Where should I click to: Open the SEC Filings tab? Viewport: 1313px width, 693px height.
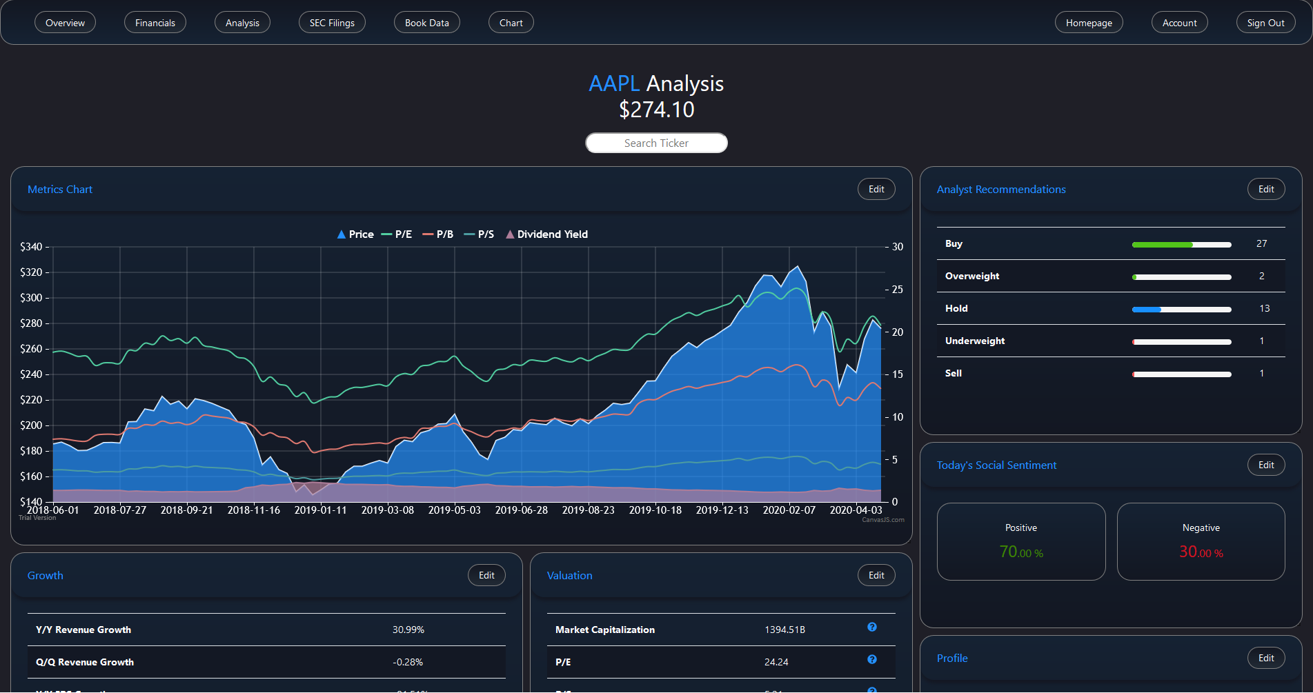pyautogui.click(x=332, y=23)
